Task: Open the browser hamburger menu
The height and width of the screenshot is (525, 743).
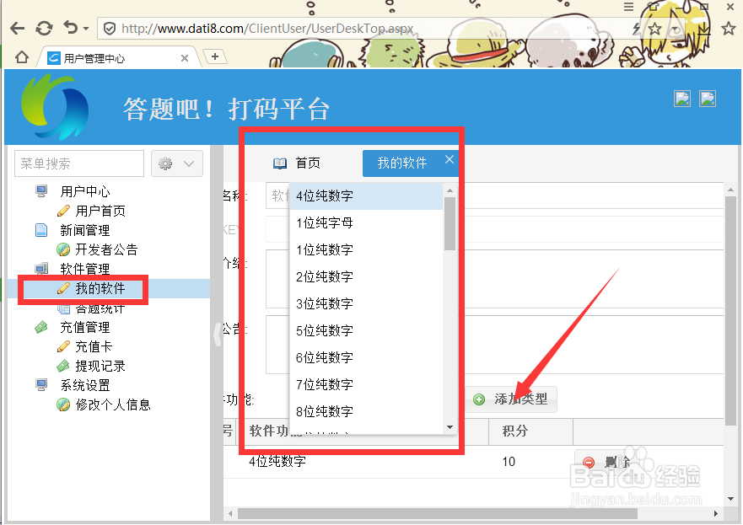Action: pyautogui.click(x=628, y=7)
